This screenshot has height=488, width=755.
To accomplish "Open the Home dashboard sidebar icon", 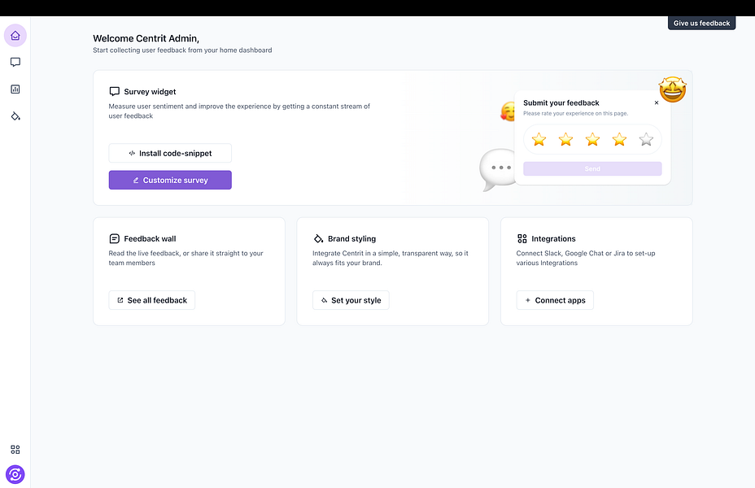I will (15, 36).
